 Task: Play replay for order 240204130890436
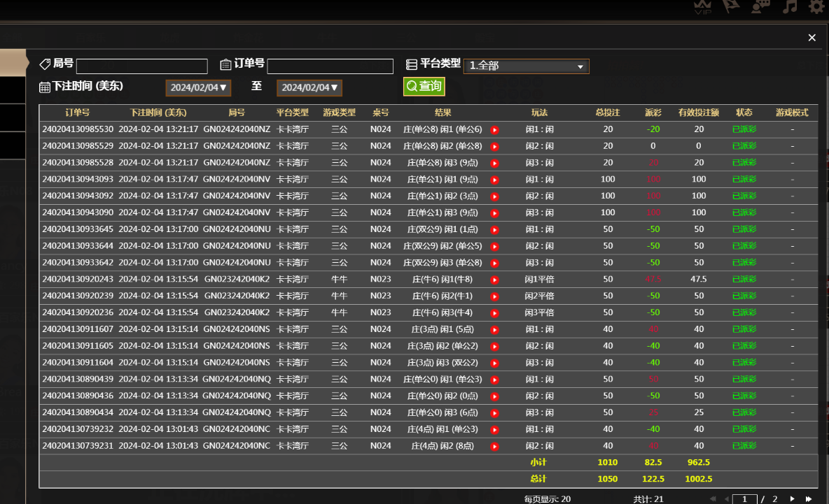494,396
